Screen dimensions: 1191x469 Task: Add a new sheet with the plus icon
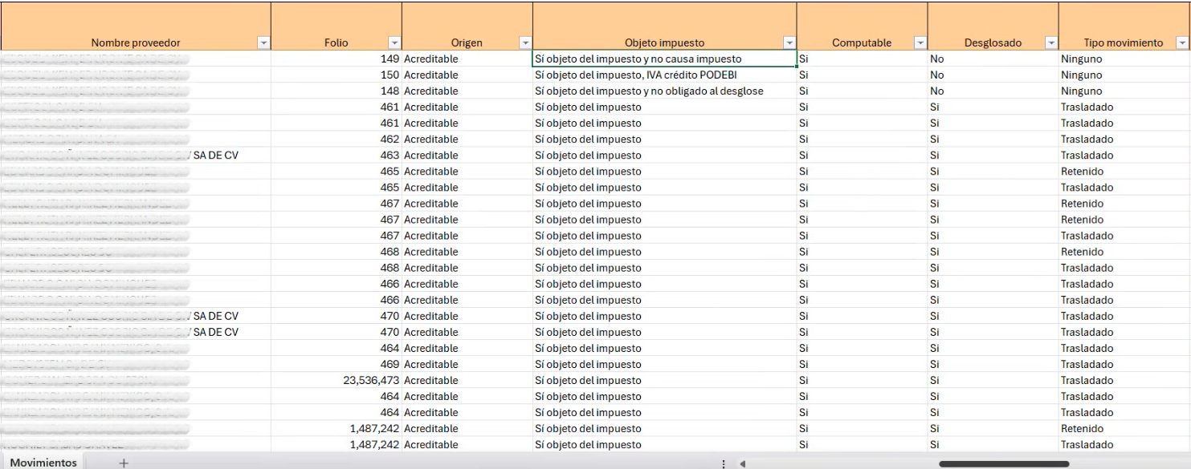coord(124,463)
